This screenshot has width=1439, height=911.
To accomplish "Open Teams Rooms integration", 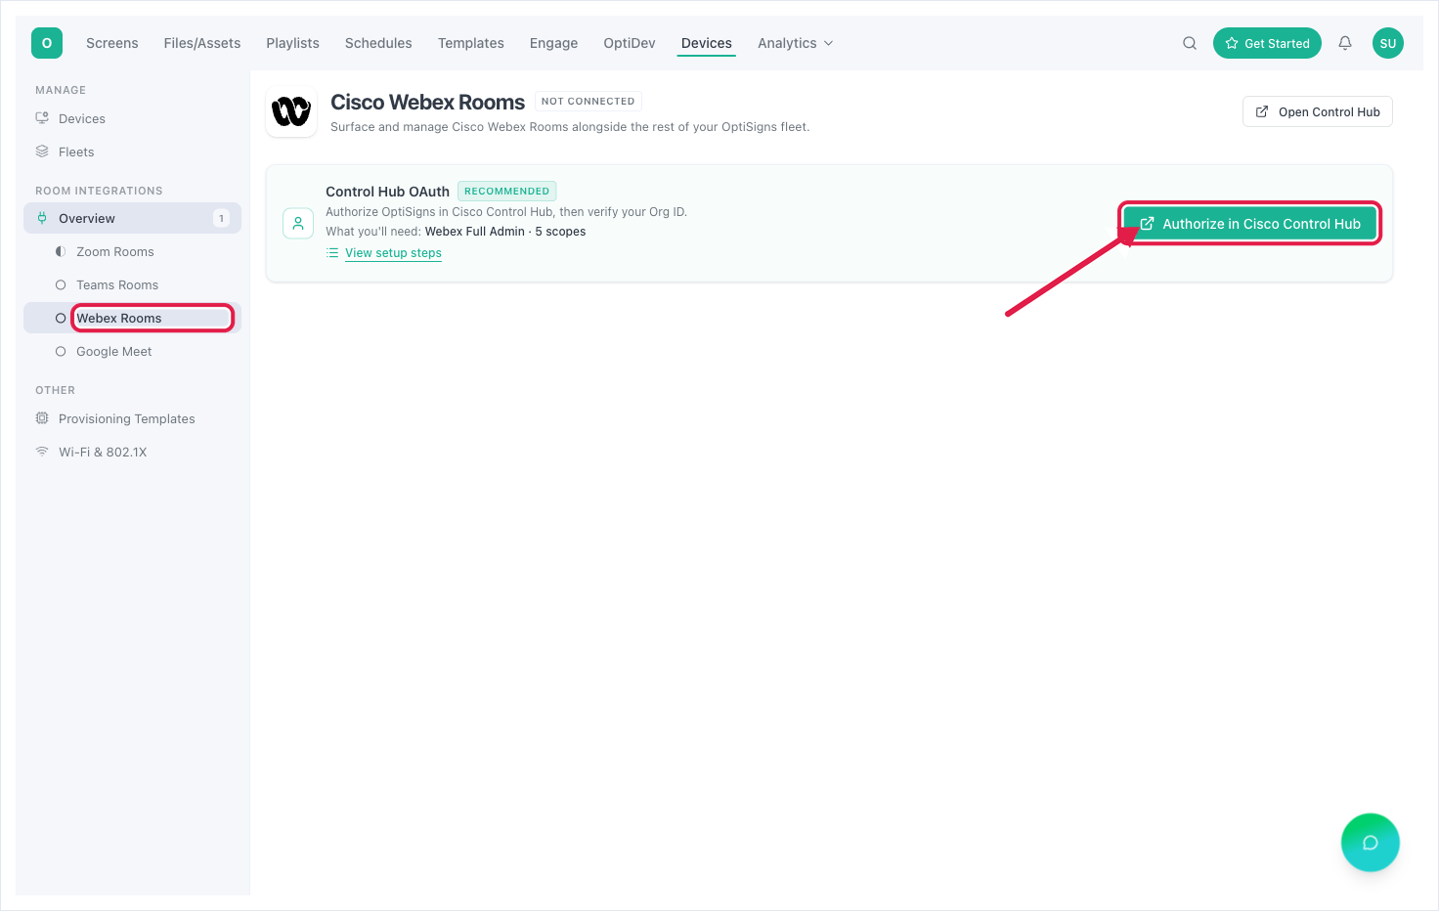I will [117, 284].
